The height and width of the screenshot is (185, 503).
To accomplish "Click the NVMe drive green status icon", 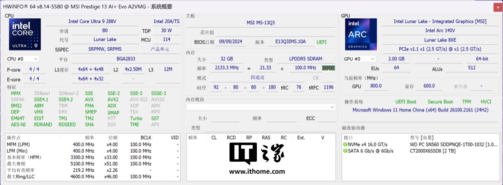I will (x=345, y=144).
